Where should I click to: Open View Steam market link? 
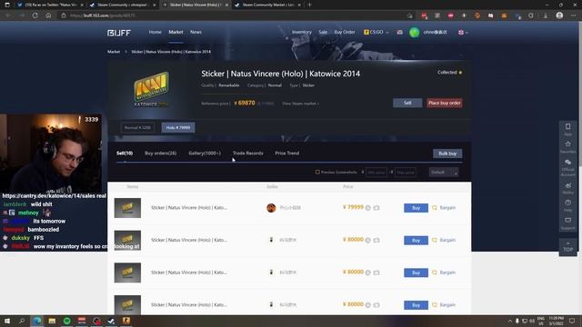click(300, 104)
